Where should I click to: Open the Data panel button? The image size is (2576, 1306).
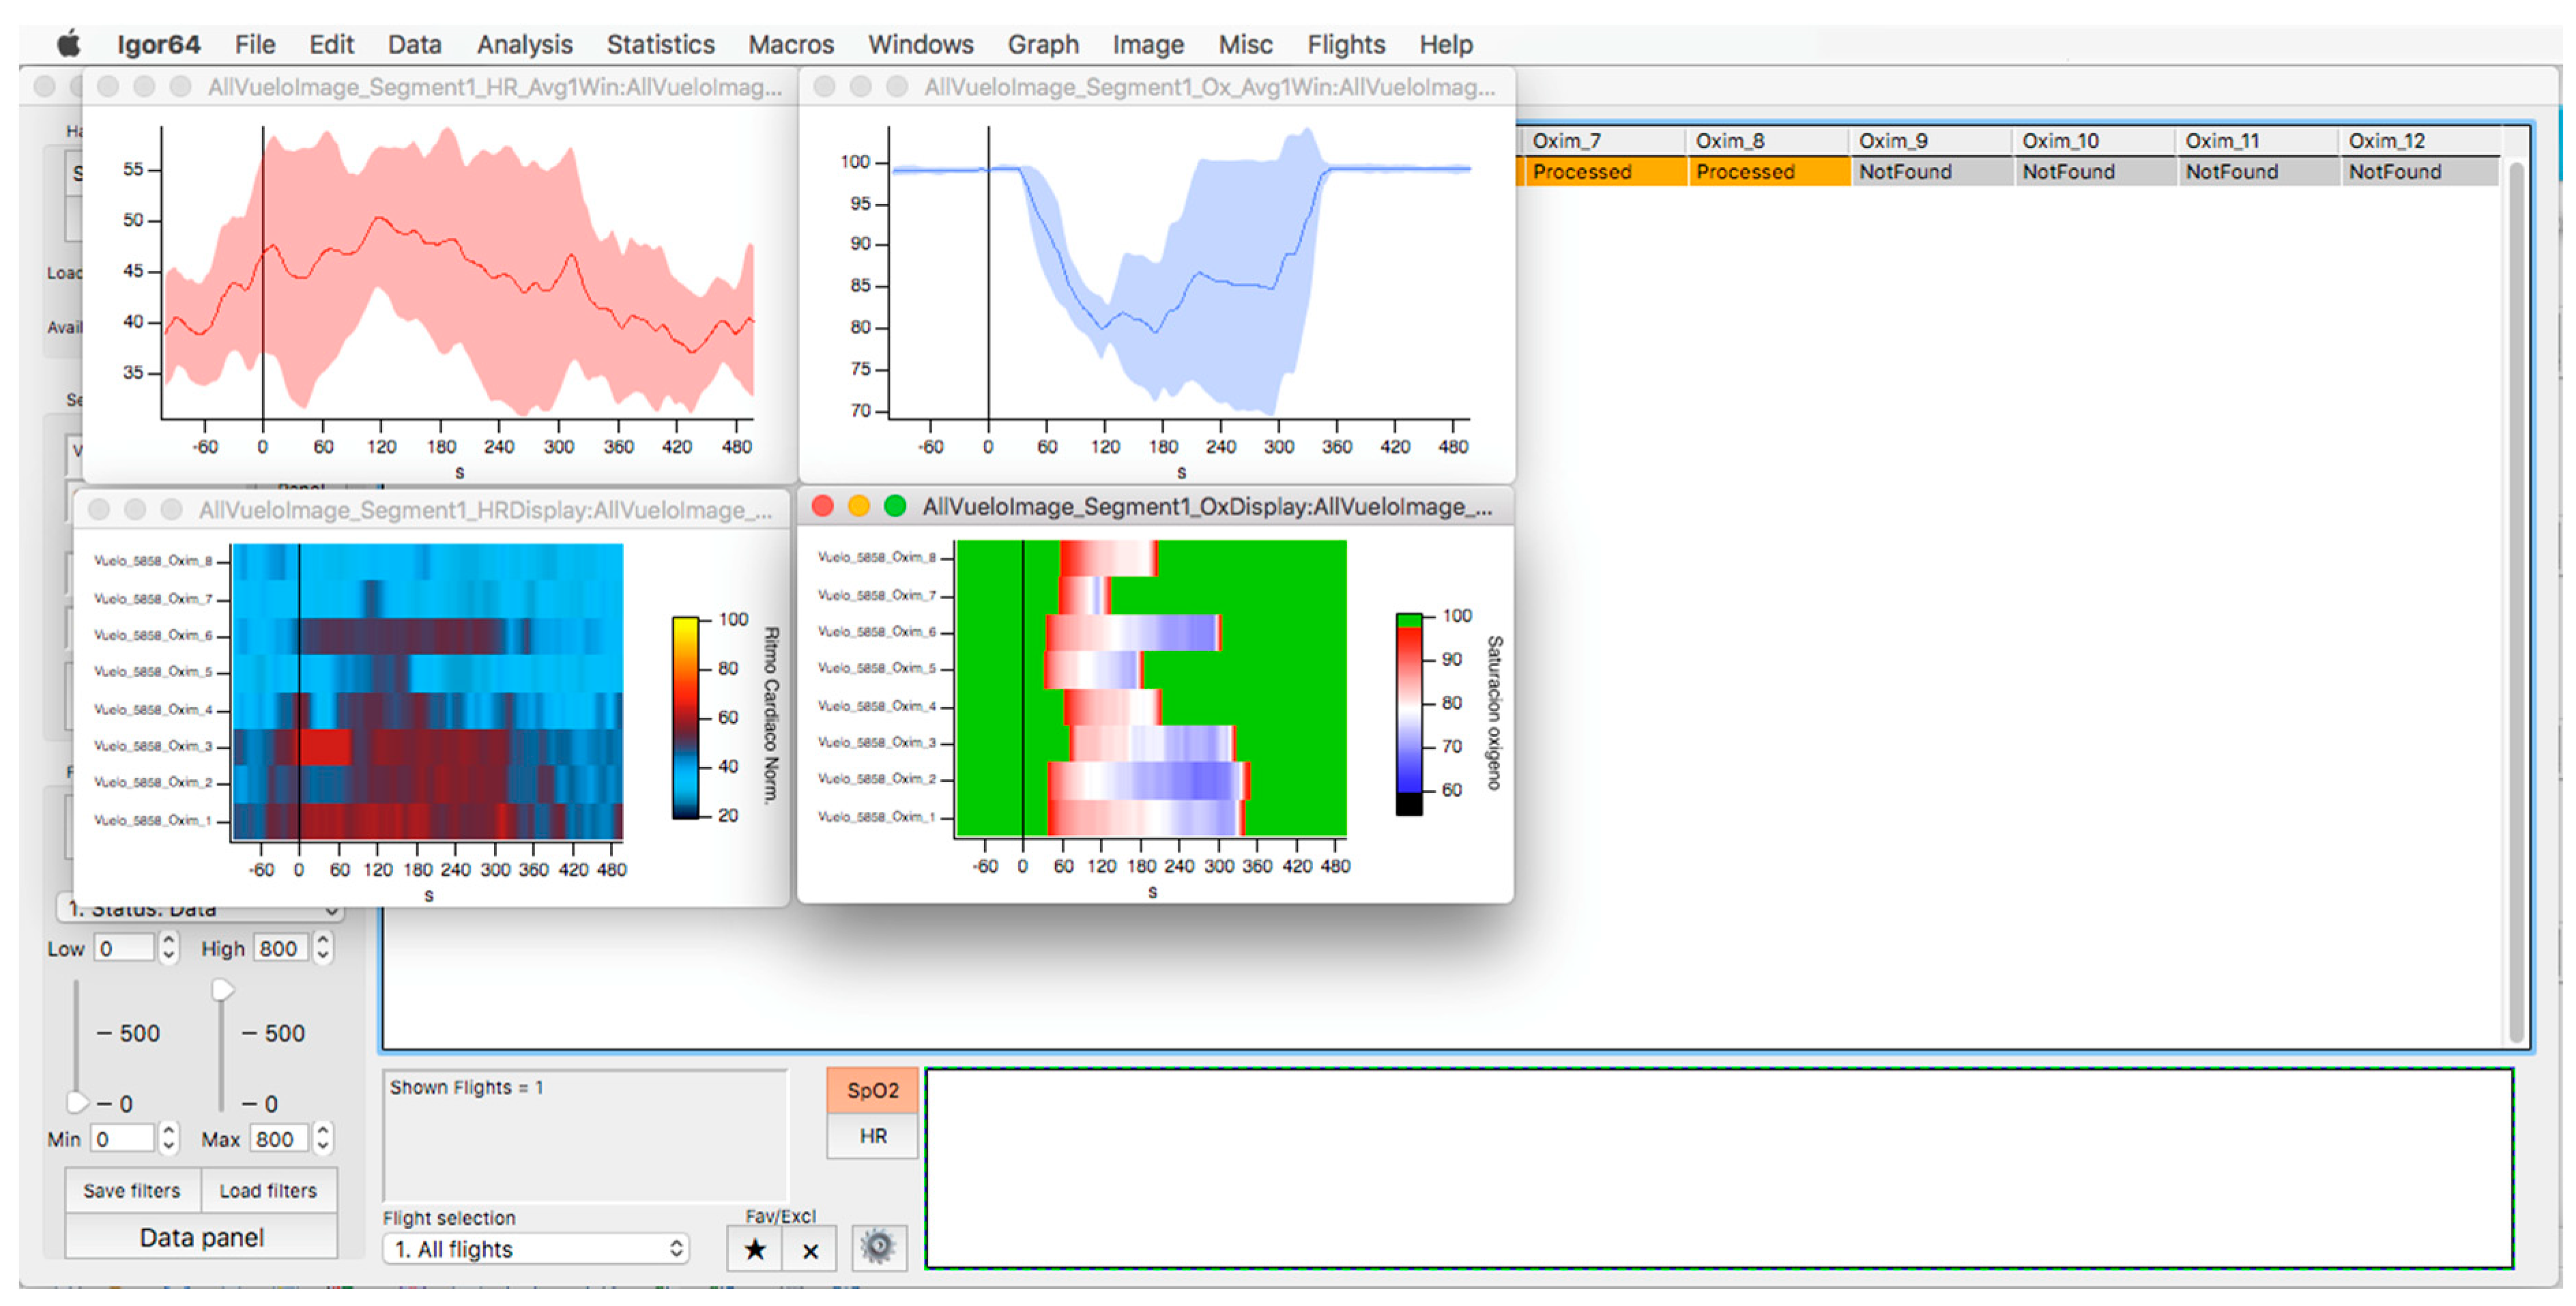[201, 1237]
